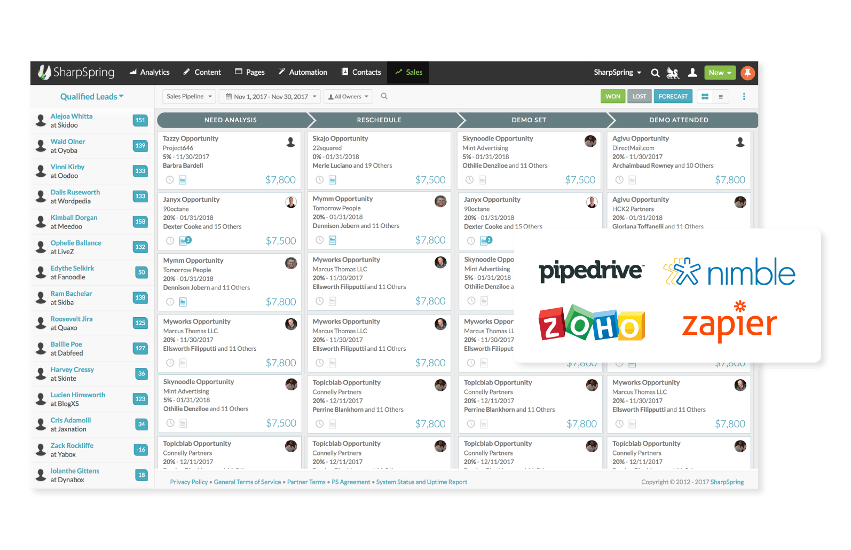The height and width of the screenshot is (550, 851).
Task: Click owner avatar on Agivu Opportunity DirectMail.com card
Action: pos(740,142)
